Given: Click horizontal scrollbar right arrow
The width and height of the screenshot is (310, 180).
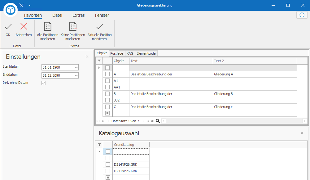Looking at the screenshot, I should point(305,121).
